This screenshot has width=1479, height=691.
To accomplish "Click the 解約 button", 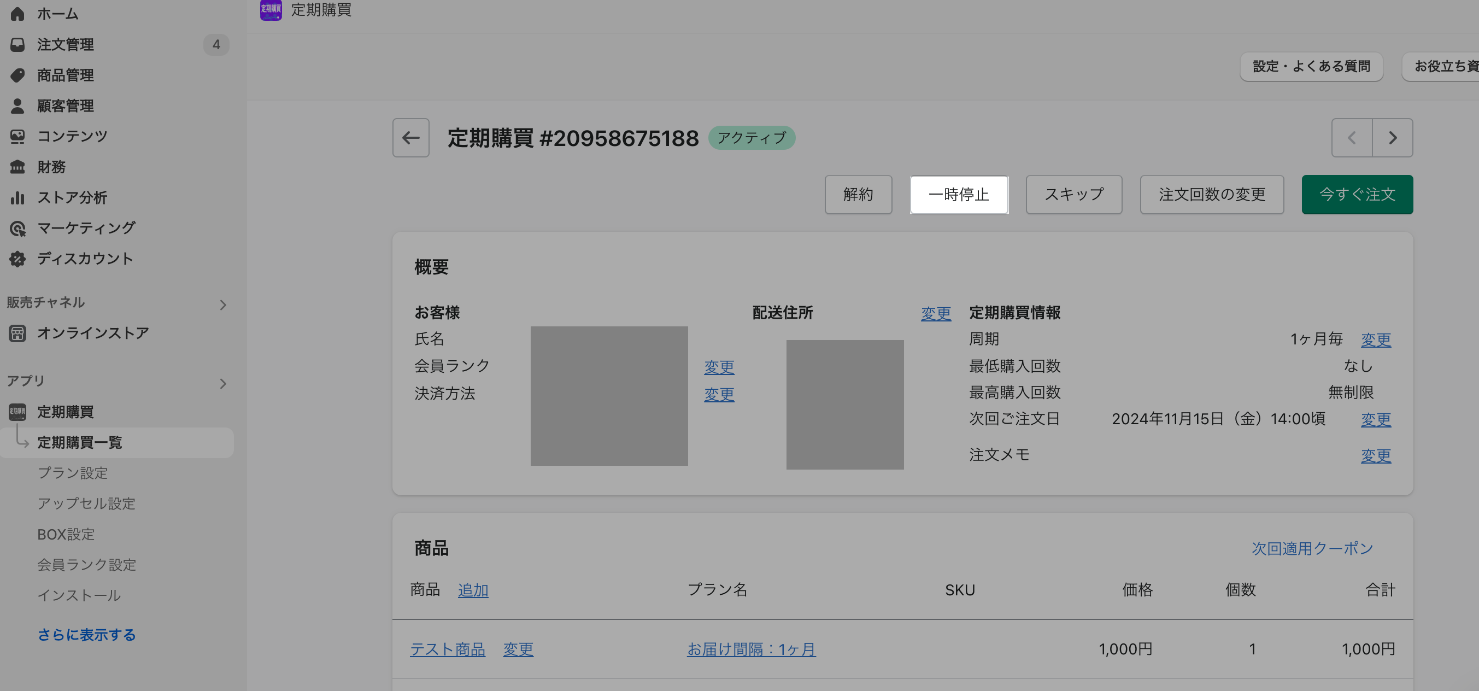I will coord(858,195).
